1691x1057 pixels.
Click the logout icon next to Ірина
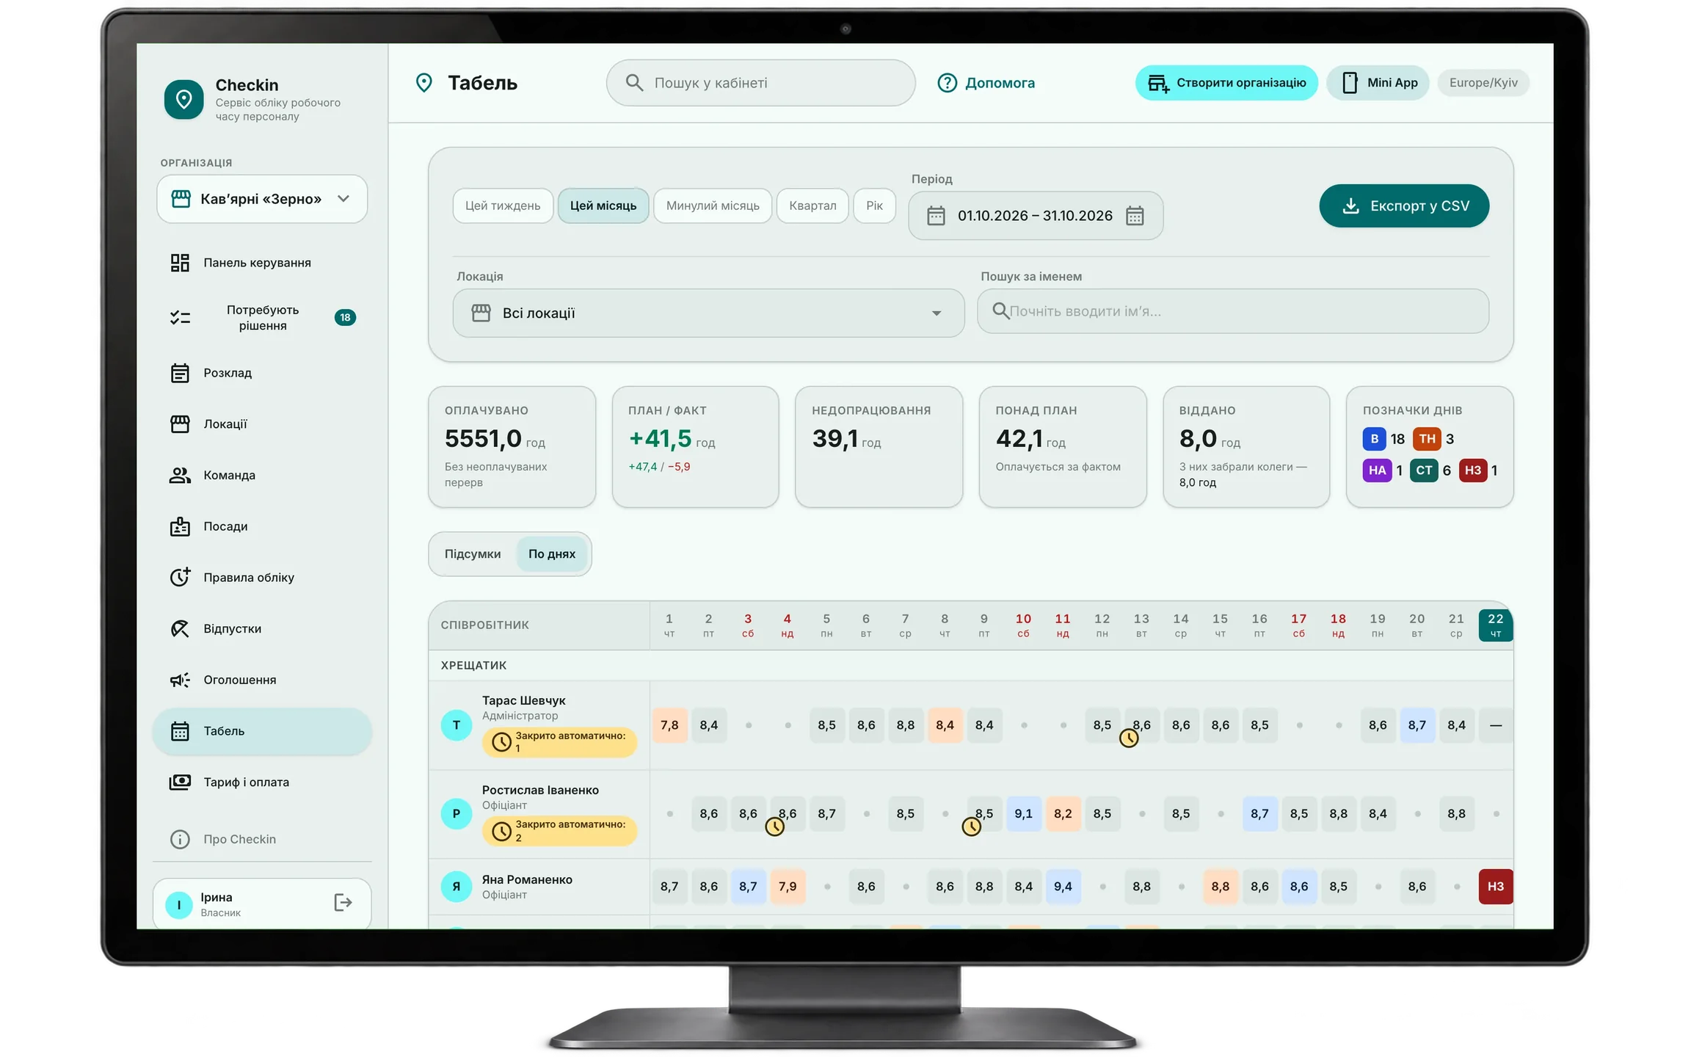click(343, 902)
